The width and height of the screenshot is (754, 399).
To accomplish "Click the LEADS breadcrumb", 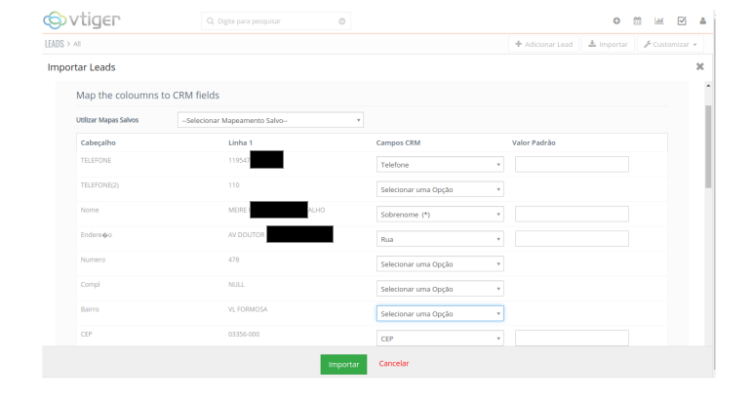I will coord(55,44).
